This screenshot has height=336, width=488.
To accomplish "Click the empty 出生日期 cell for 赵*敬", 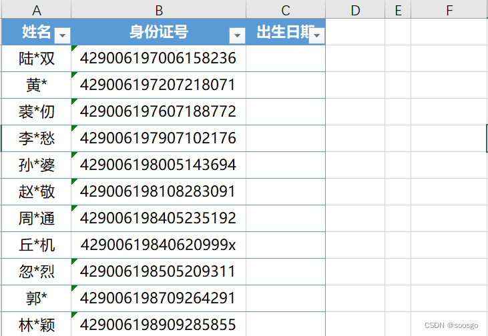I will 286,192.
